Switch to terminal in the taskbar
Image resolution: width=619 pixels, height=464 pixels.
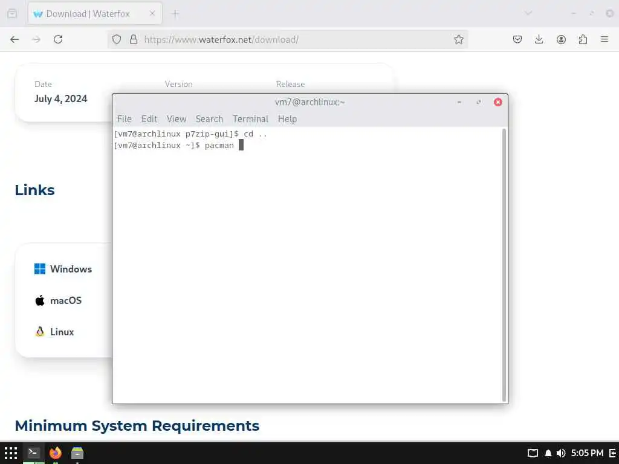(33, 453)
